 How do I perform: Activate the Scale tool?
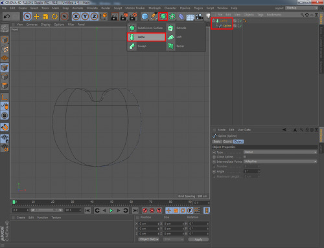click(45, 16)
